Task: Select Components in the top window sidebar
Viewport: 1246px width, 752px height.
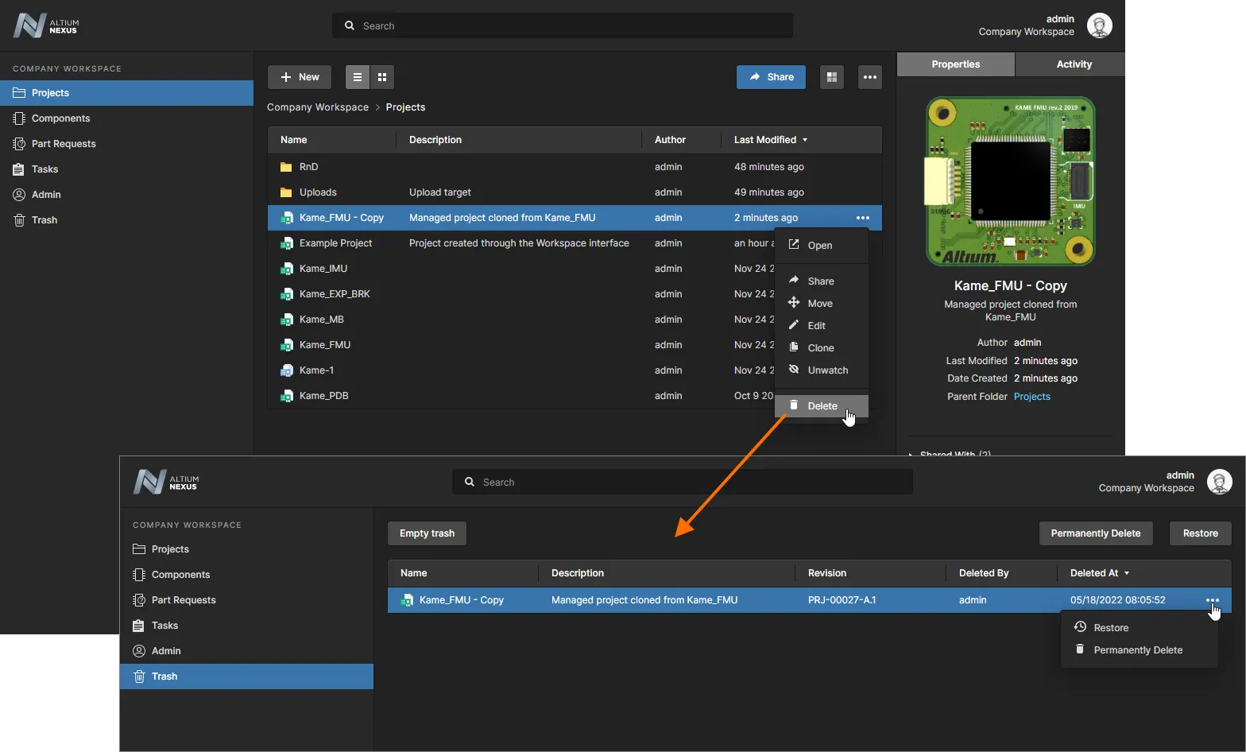Action: tap(126, 118)
